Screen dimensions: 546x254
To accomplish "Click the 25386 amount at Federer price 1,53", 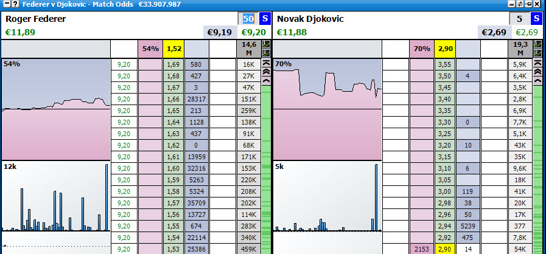I will (x=197, y=249).
